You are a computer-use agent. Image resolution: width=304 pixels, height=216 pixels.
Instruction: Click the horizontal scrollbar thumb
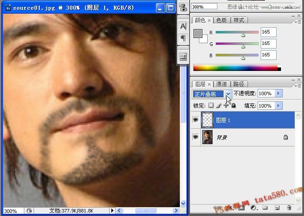[x=145, y=210]
